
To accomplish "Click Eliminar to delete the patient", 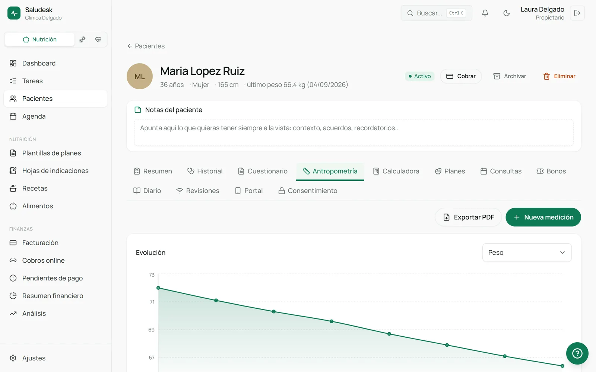I will click(x=559, y=76).
